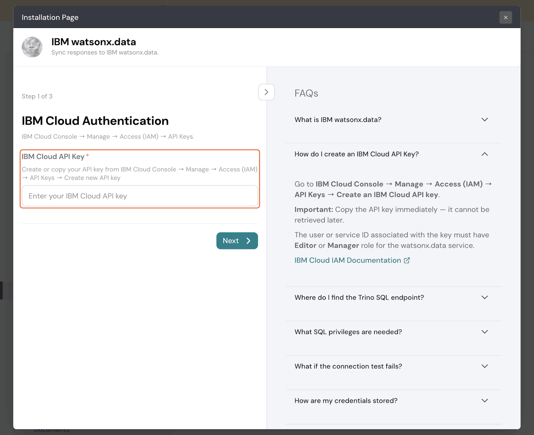Open 'How are my credentials stored?' question text
The width and height of the screenshot is (534, 435).
click(x=346, y=400)
